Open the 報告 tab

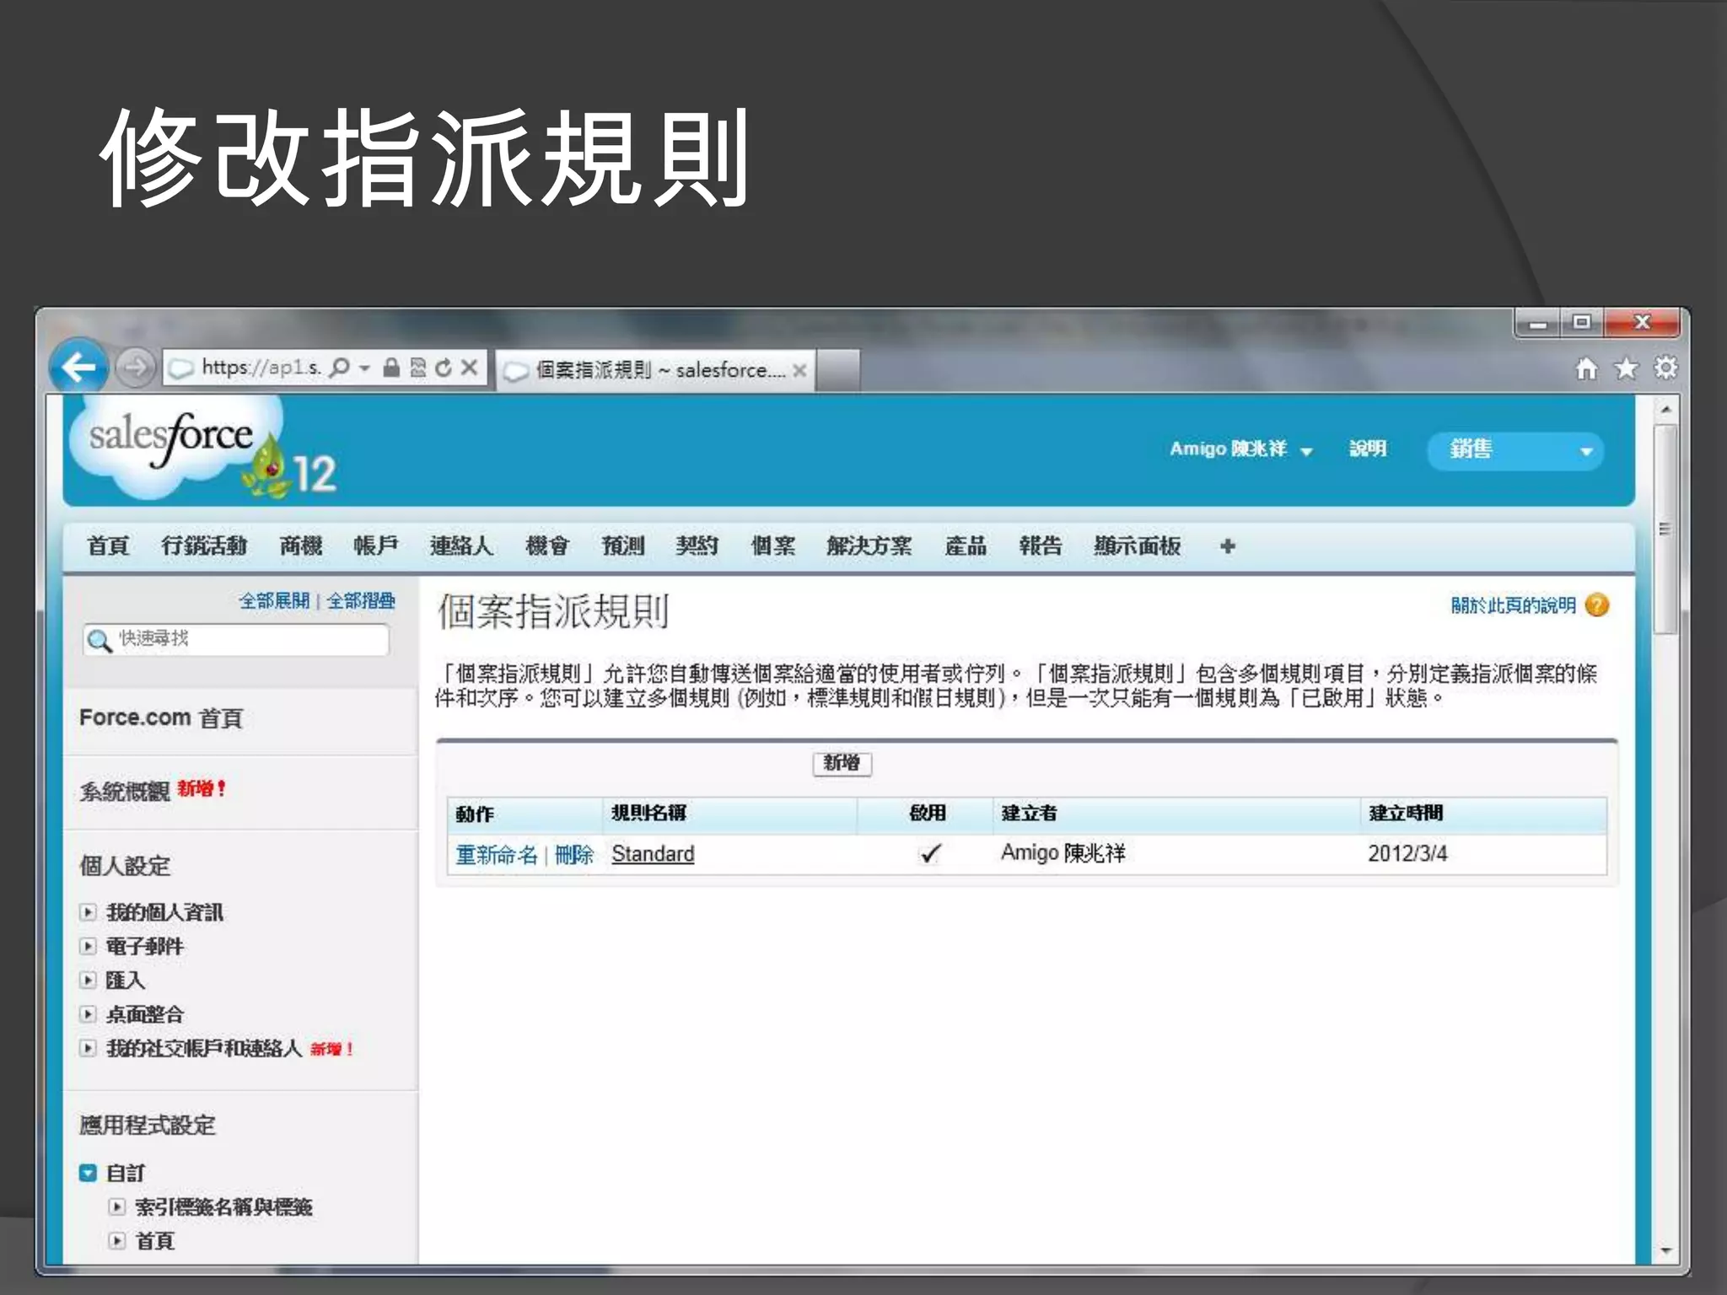click(x=1041, y=546)
